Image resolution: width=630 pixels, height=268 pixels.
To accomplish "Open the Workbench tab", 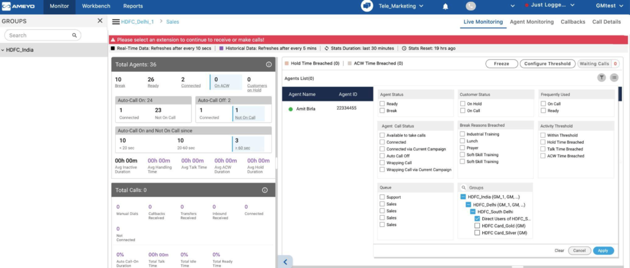I will coord(96,6).
